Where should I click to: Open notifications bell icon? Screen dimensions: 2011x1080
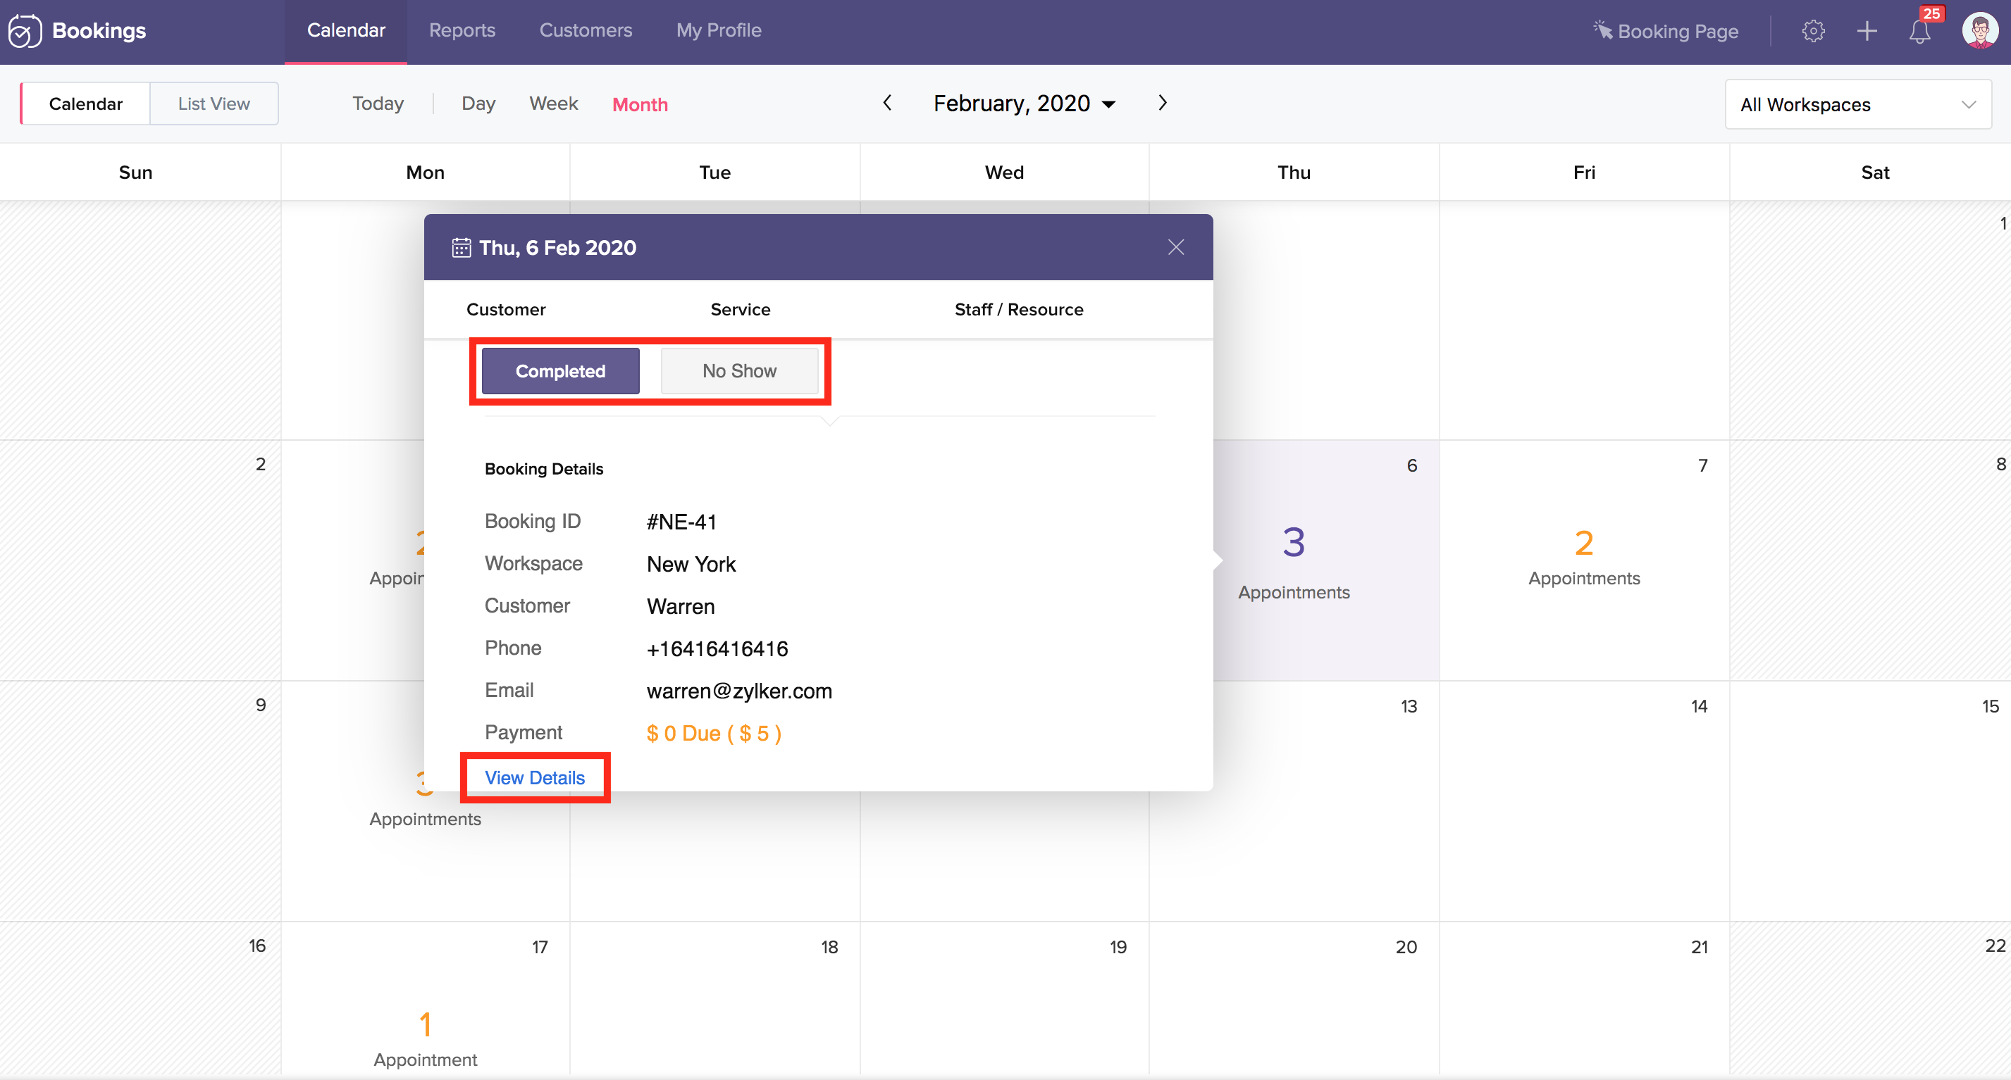[1919, 31]
